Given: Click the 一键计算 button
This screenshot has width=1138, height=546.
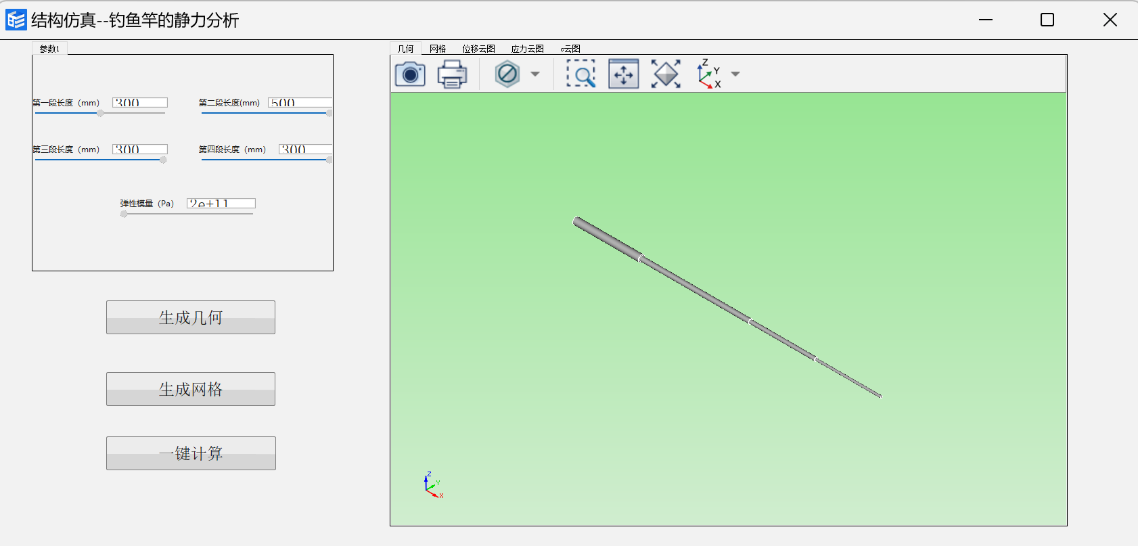Looking at the screenshot, I should coord(191,453).
